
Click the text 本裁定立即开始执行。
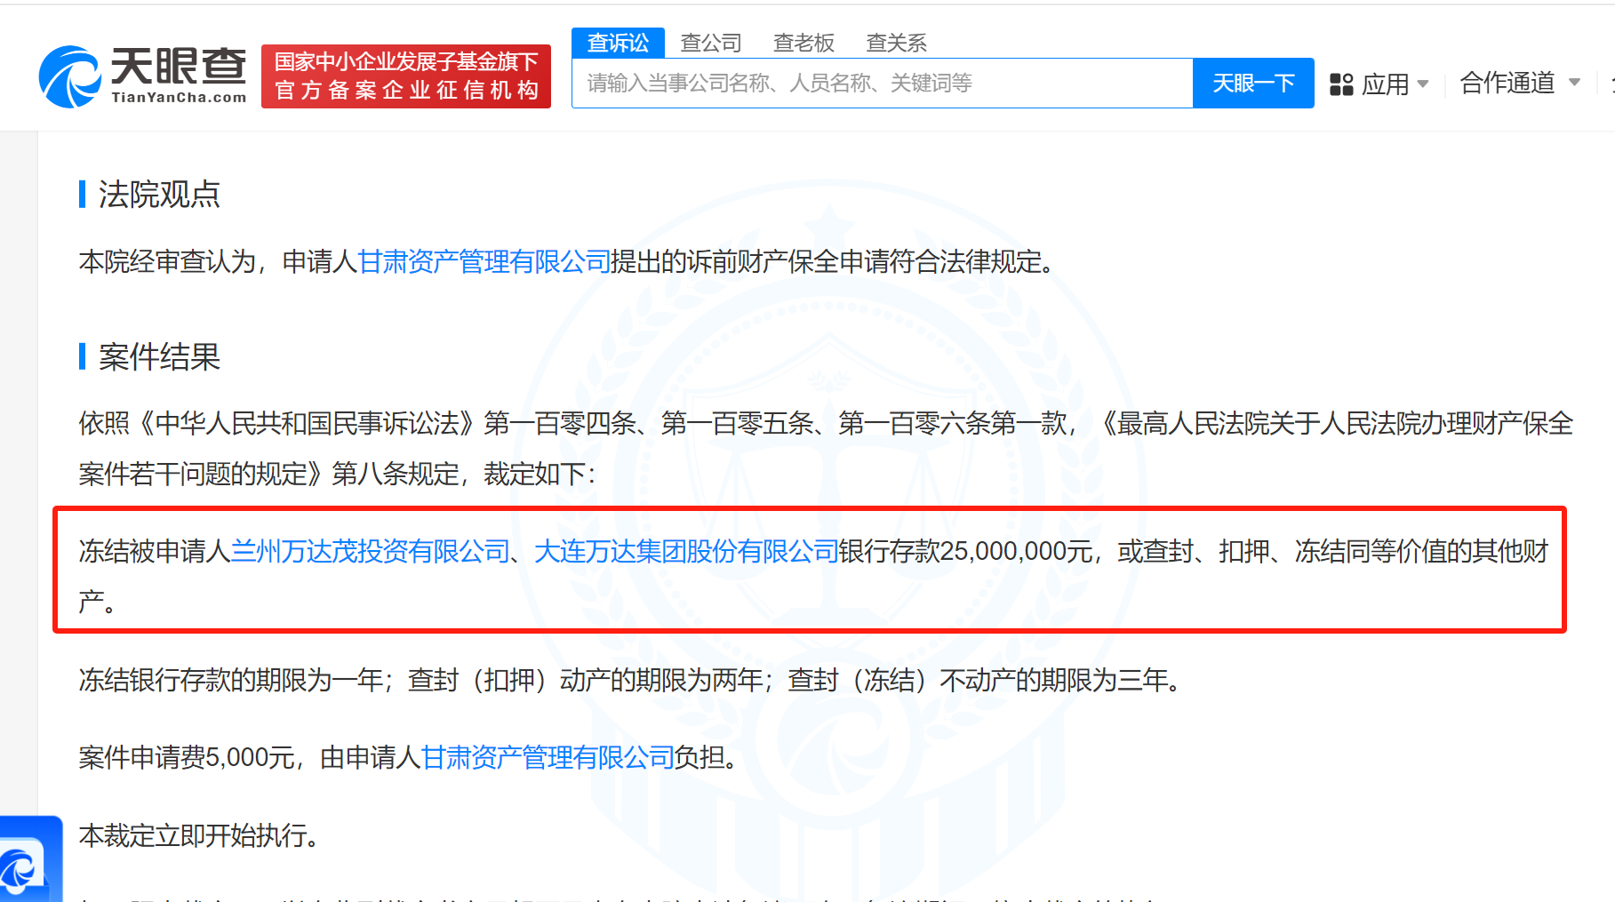point(198,836)
